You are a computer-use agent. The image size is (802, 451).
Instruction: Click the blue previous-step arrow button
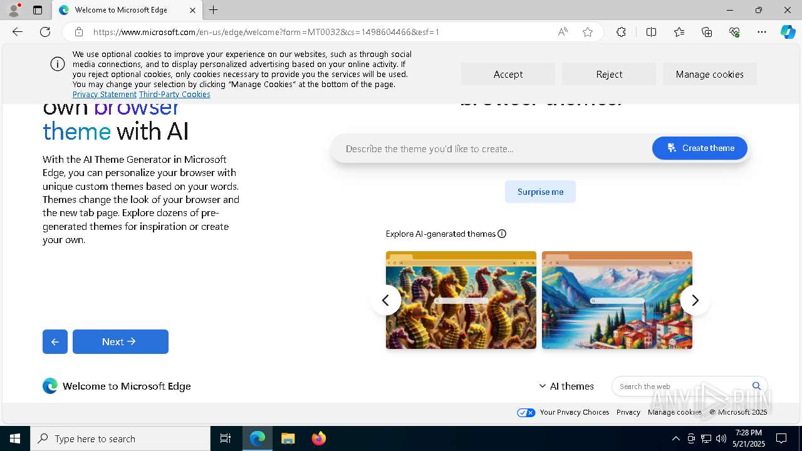point(55,341)
